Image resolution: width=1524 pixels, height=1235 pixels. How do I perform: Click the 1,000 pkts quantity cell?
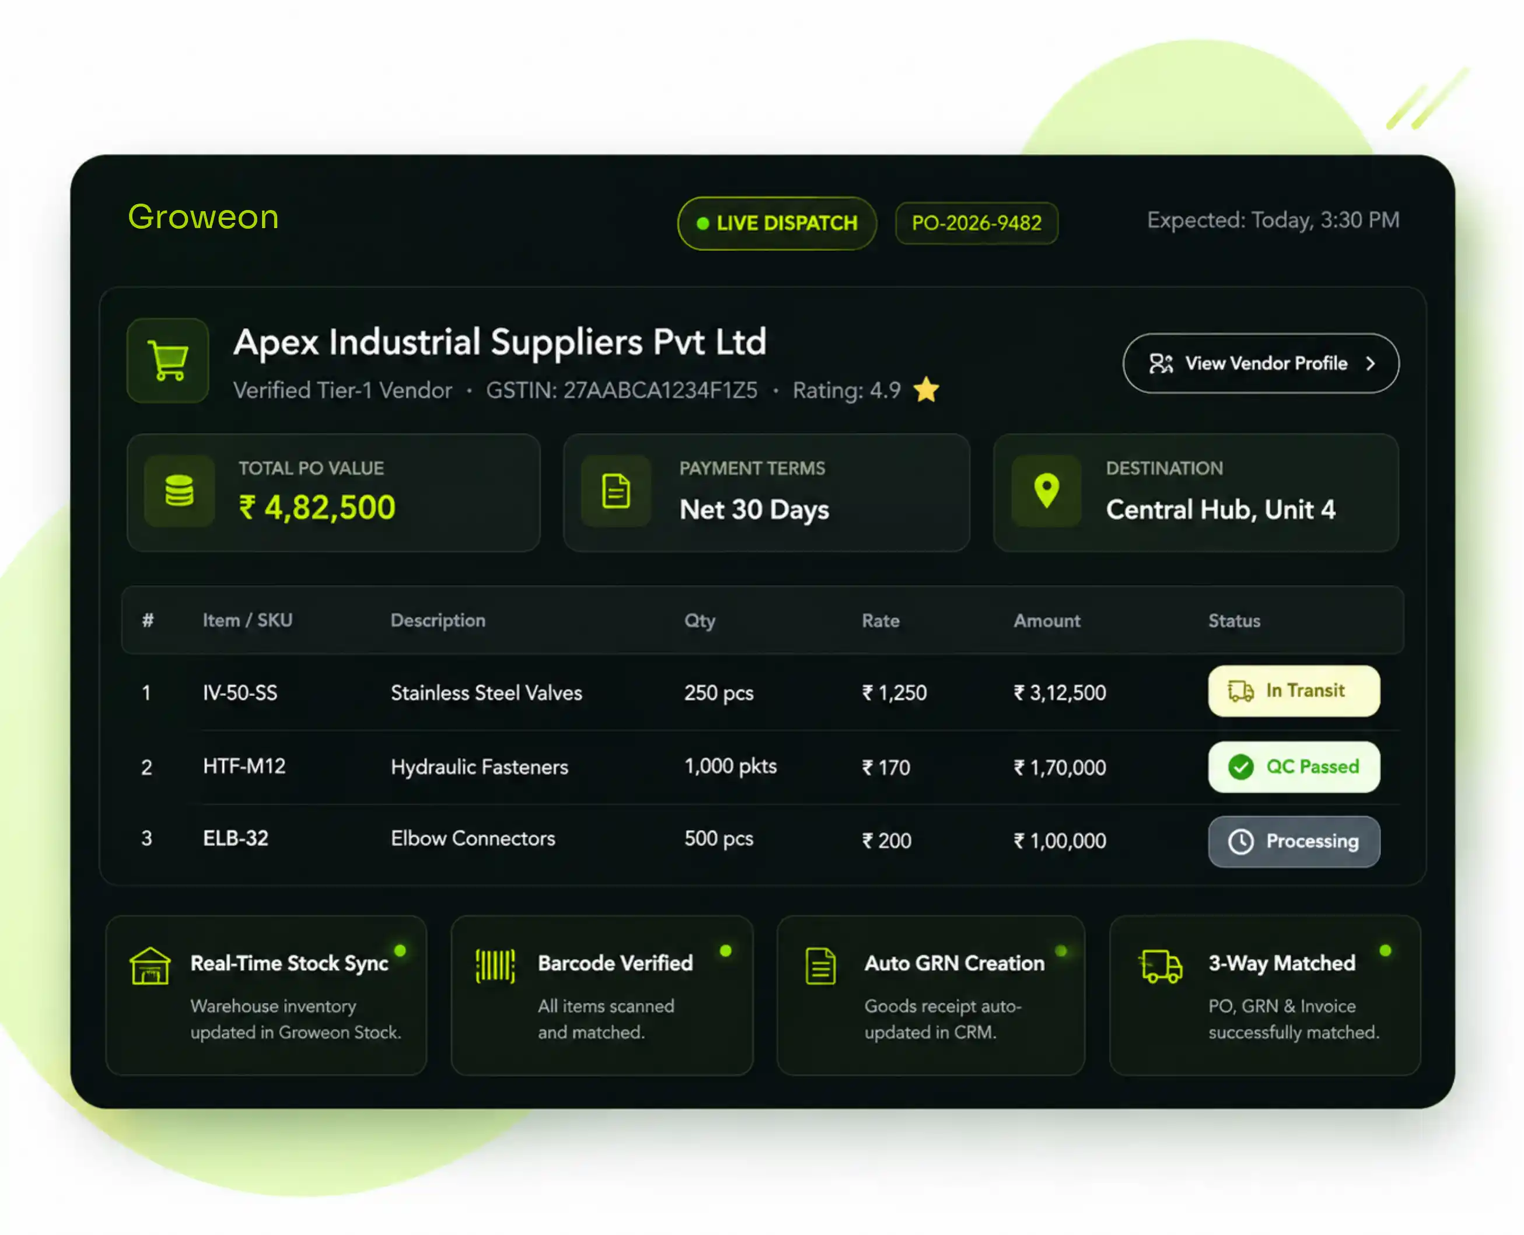point(730,766)
